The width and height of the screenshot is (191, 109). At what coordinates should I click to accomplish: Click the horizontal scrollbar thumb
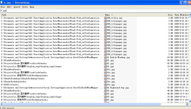click(82, 104)
